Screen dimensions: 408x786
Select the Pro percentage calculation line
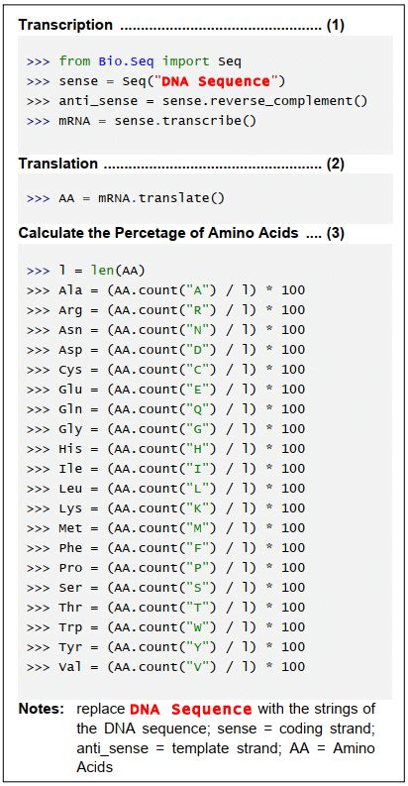(165, 568)
